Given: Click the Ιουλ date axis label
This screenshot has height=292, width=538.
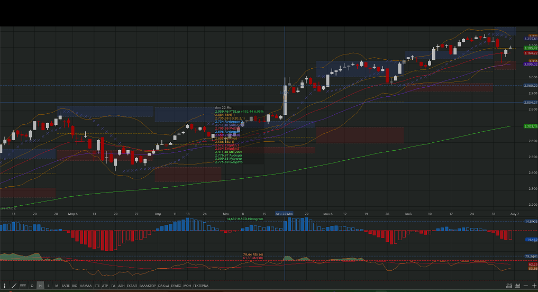Looking at the screenshot, I should click(408, 214).
